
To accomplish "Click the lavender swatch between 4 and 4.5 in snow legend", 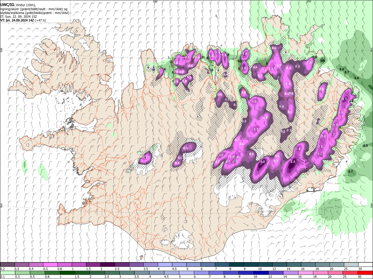I will [x=164, y=264].
